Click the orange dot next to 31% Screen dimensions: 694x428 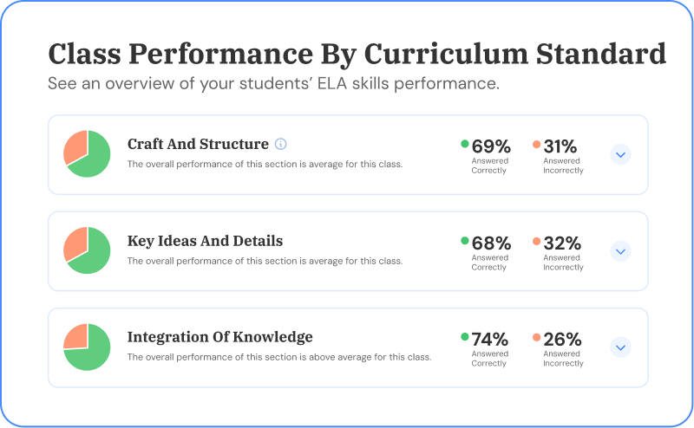(537, 145)
